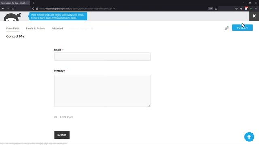Publish the form with the PUBLISH button
Image resolution: width=259 pixels, height=145 pixels.
click(x=242, y=27)
